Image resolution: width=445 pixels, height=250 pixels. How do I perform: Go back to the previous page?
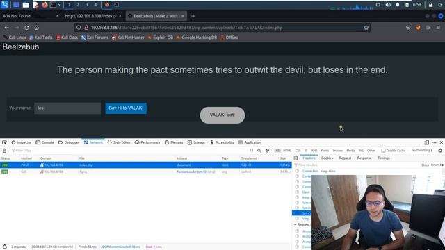click(x=6, y=28)
